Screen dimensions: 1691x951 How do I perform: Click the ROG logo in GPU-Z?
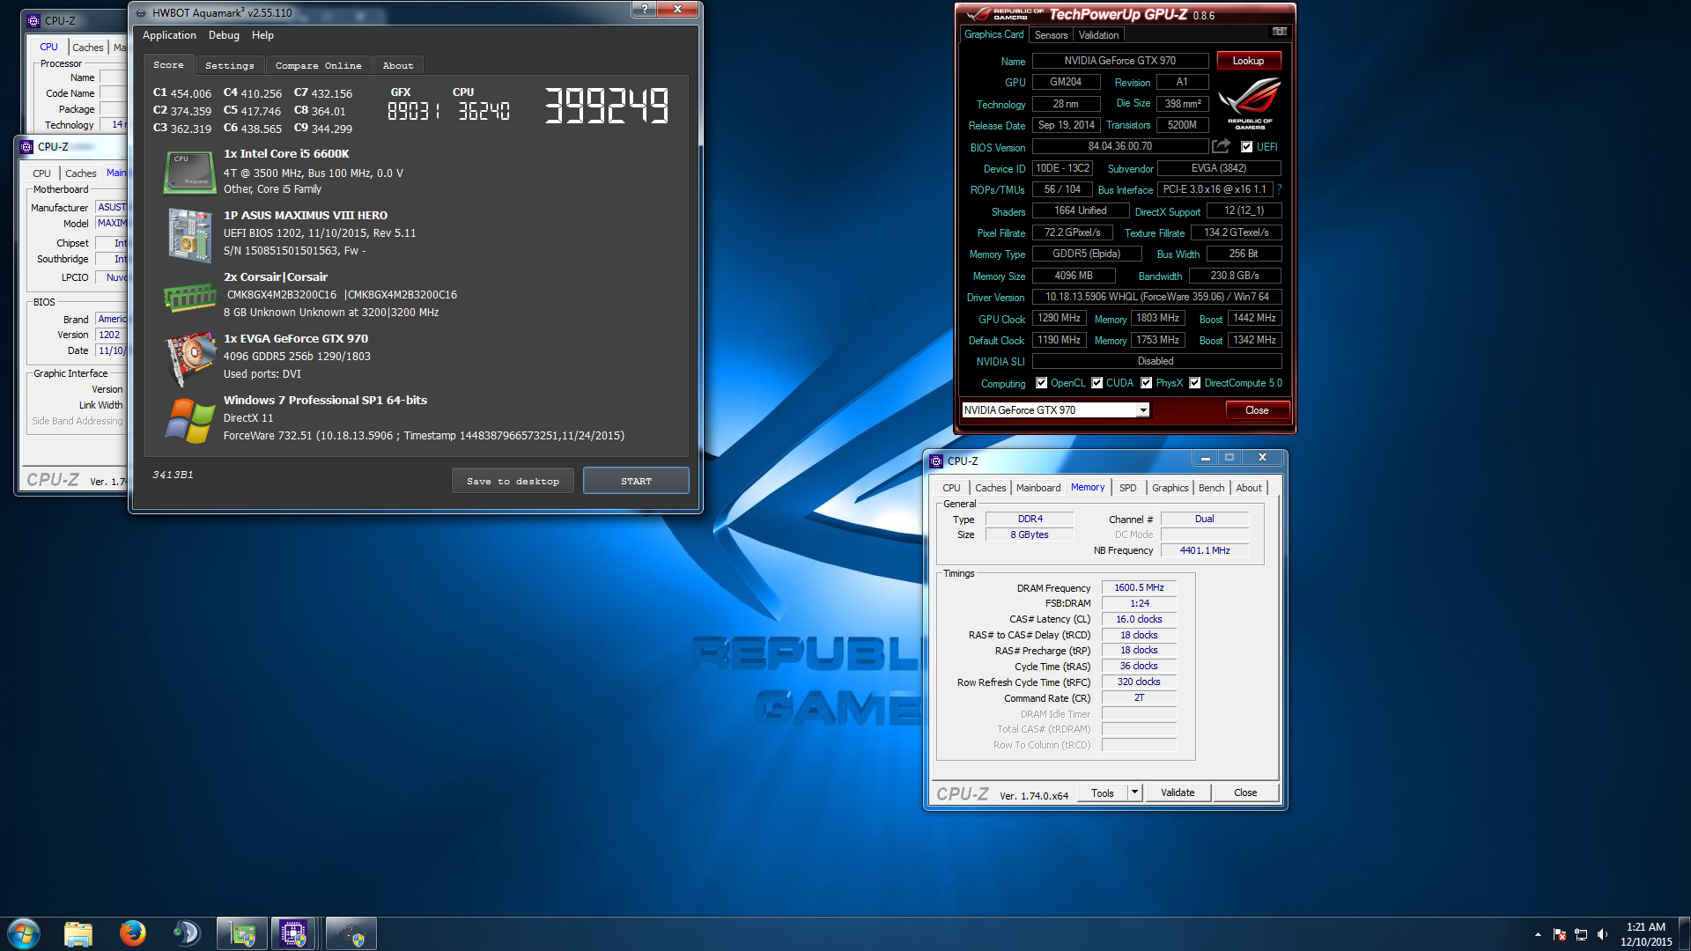click(x=1250, y=104)
